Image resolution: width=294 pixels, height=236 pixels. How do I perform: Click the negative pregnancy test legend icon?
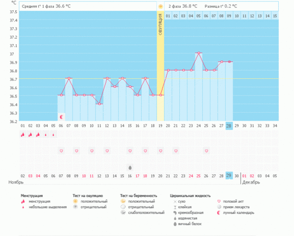[x=123, y=207]
